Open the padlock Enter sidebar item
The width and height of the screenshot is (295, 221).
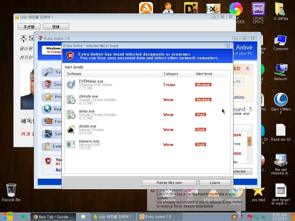52,146
